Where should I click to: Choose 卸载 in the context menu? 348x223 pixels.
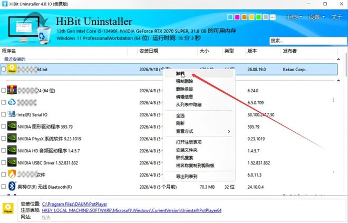click(199, 73)
